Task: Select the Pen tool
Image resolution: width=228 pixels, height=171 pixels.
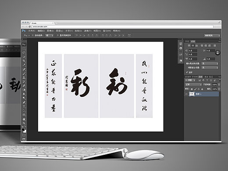Action: (24, 103)
